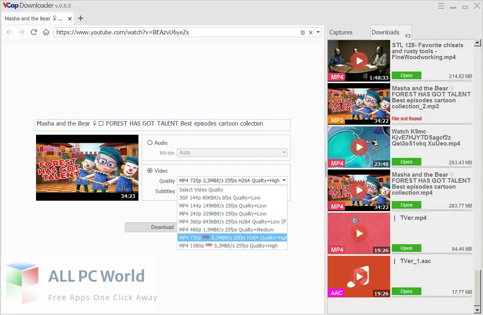Choose MP4 1080p HD 5,3MBit/s option
The image size is (483, 315).
click(x=232, y=245)
